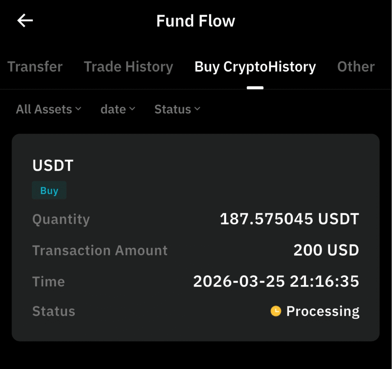Viewport: 392px width, 369px height.
Task: Click the Time label in the card
Action: point(49,282)
